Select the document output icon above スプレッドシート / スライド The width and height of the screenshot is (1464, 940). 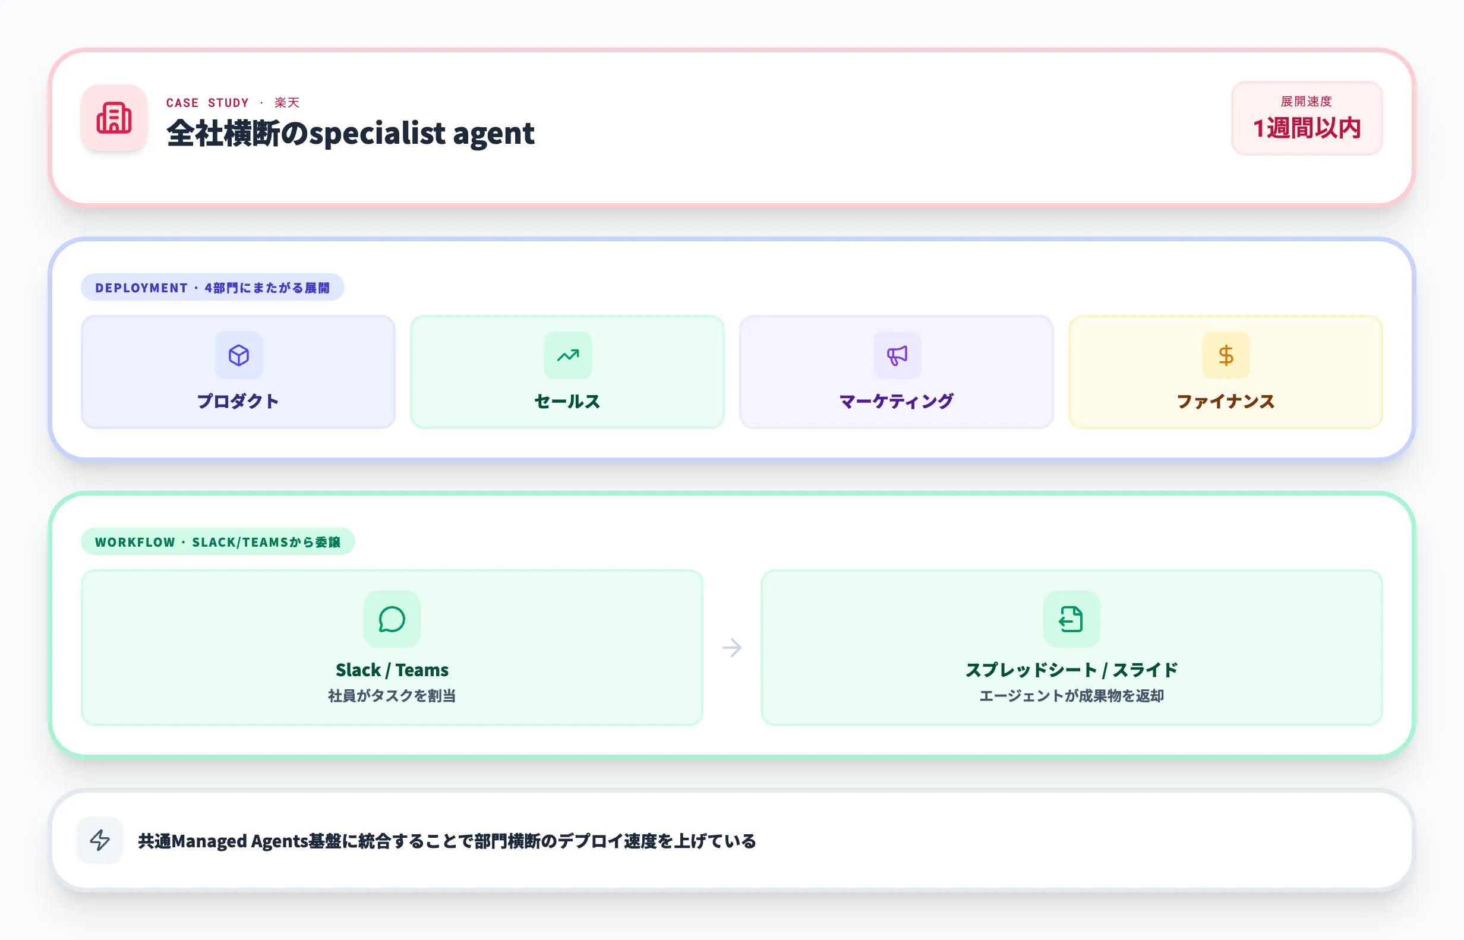[x=1072, y=620]
